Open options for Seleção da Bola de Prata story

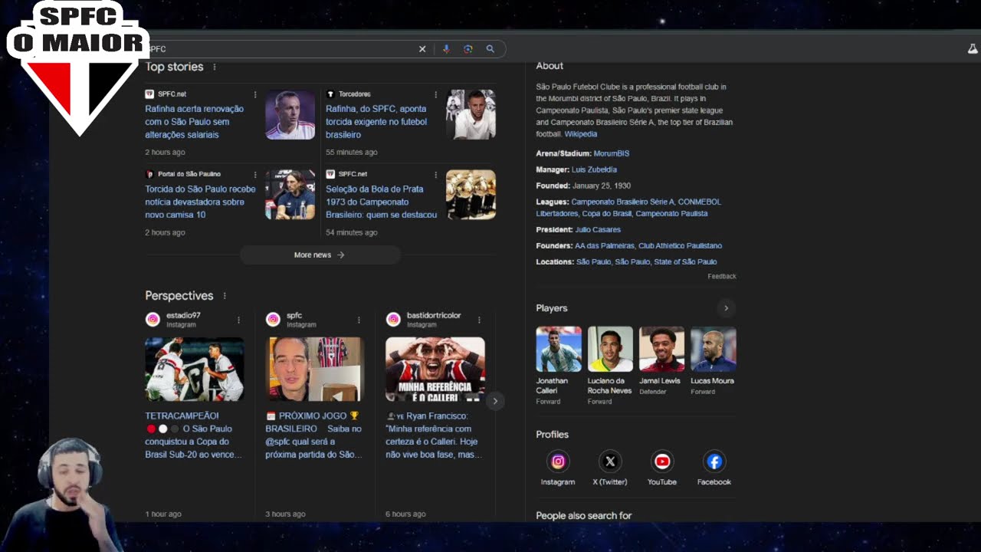(x=436, y=175)
